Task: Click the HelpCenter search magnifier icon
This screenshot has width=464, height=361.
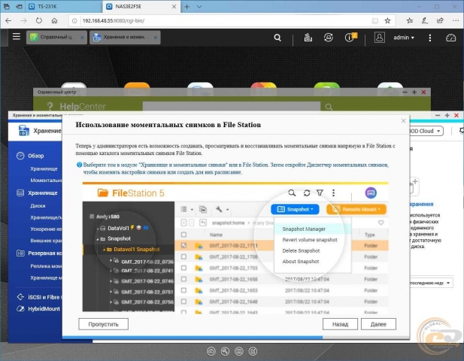Action: pos(329,107)
